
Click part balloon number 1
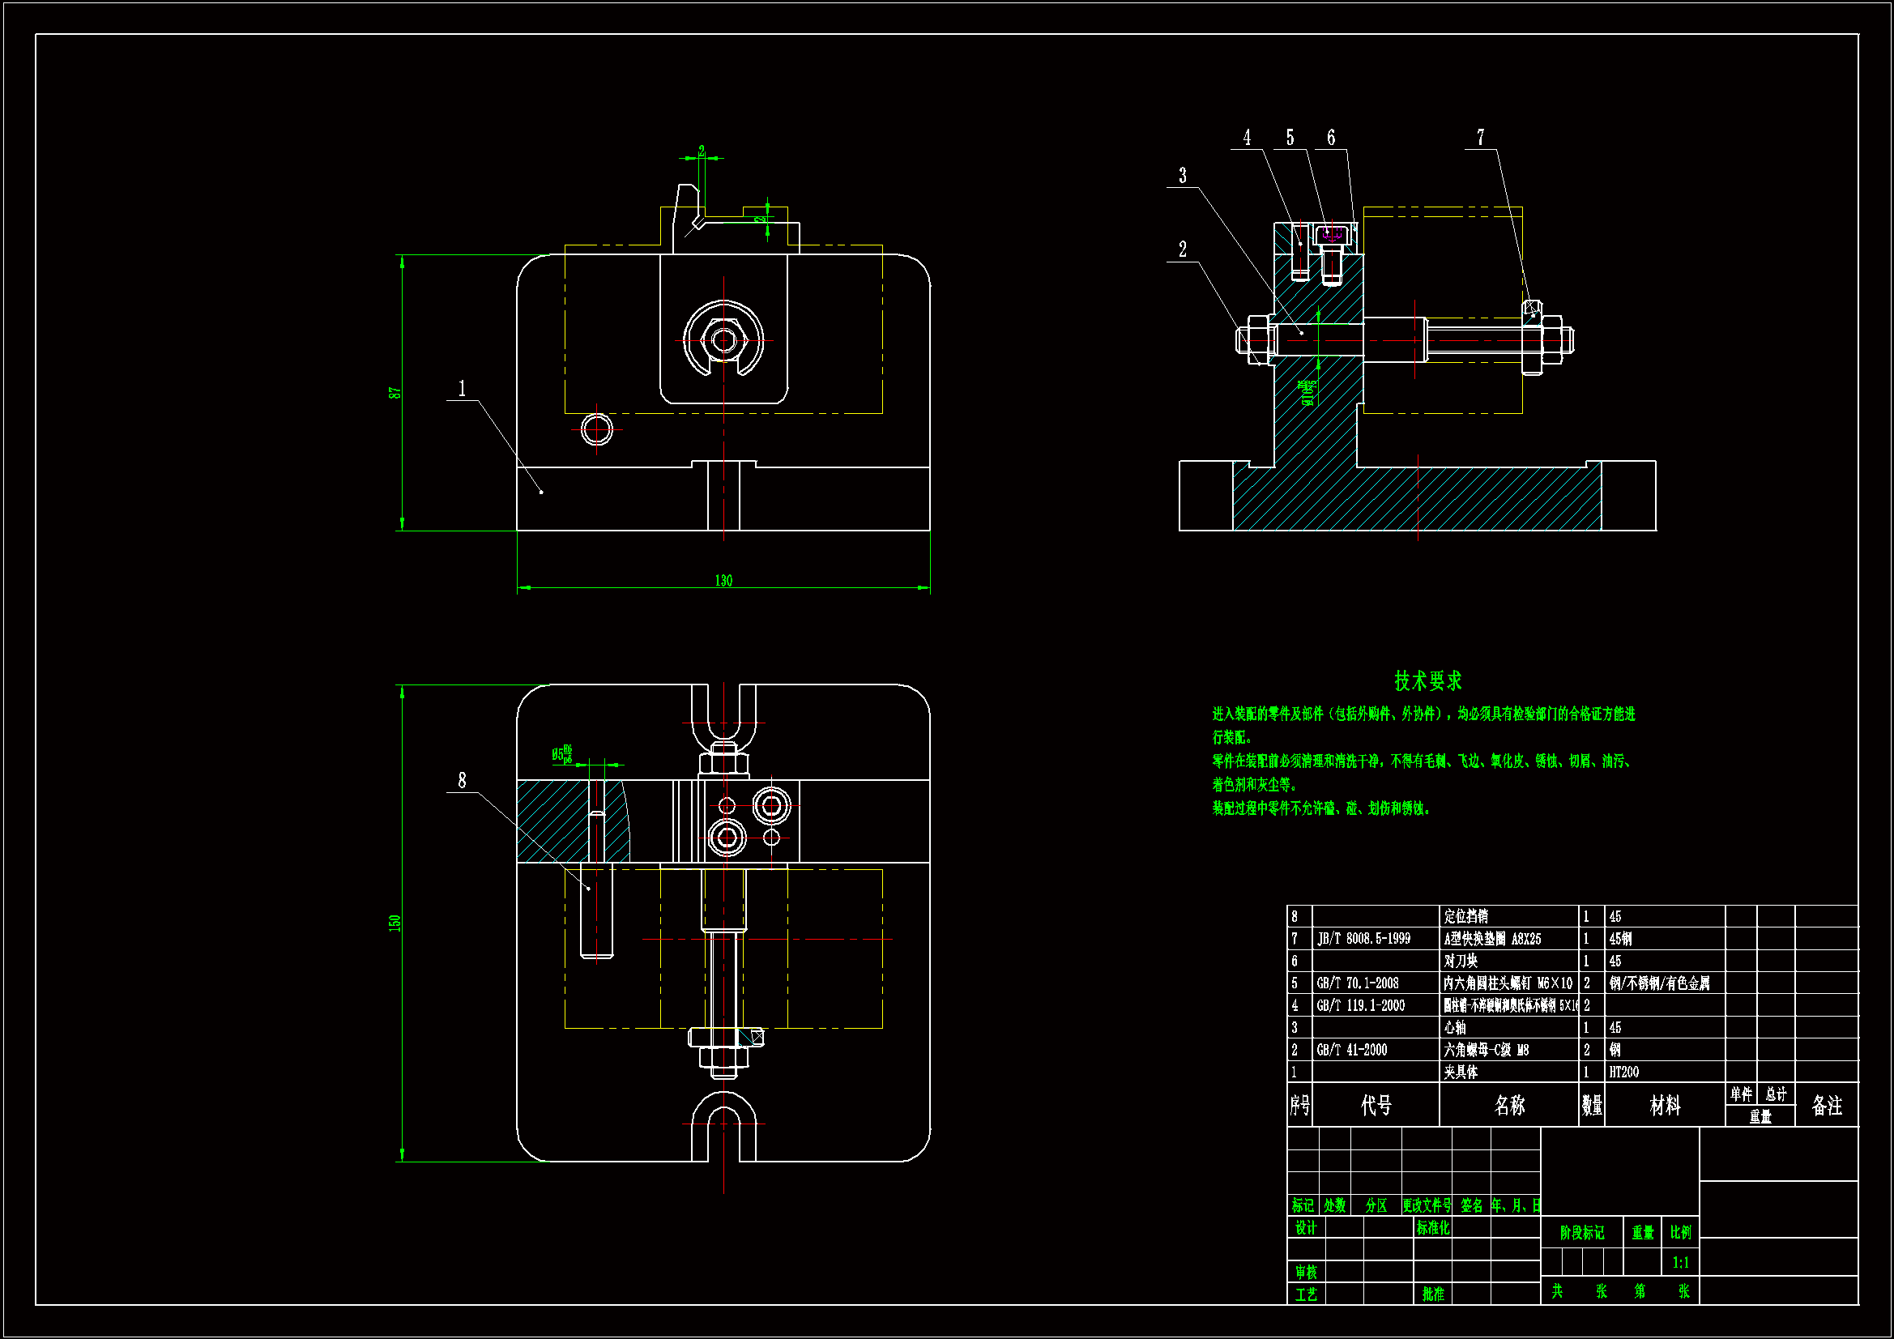(462, 389)
